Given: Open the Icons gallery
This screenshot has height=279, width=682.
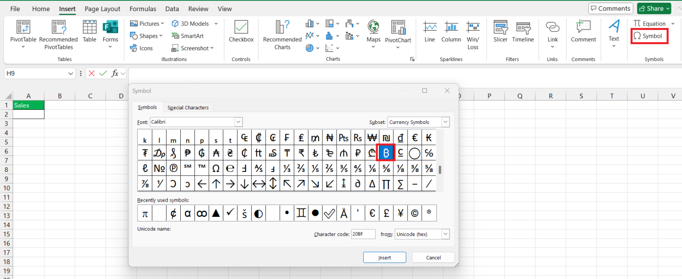Looking at the screenshot, I should click(x=143, y=48).
